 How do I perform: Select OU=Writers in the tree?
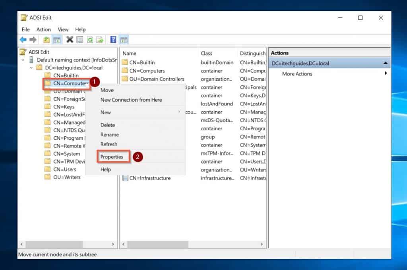coord(67,177)
